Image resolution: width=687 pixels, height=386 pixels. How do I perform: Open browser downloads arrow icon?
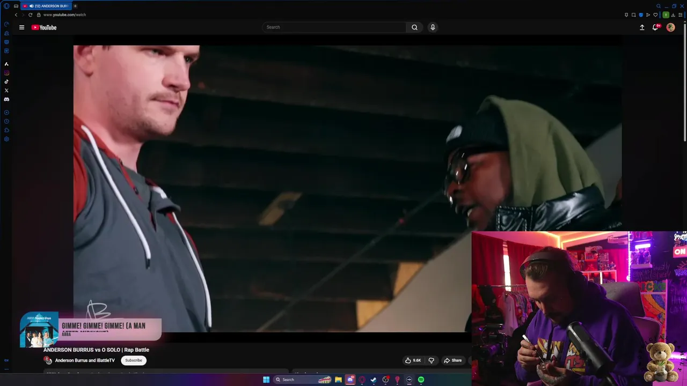[x=673, y=14]
